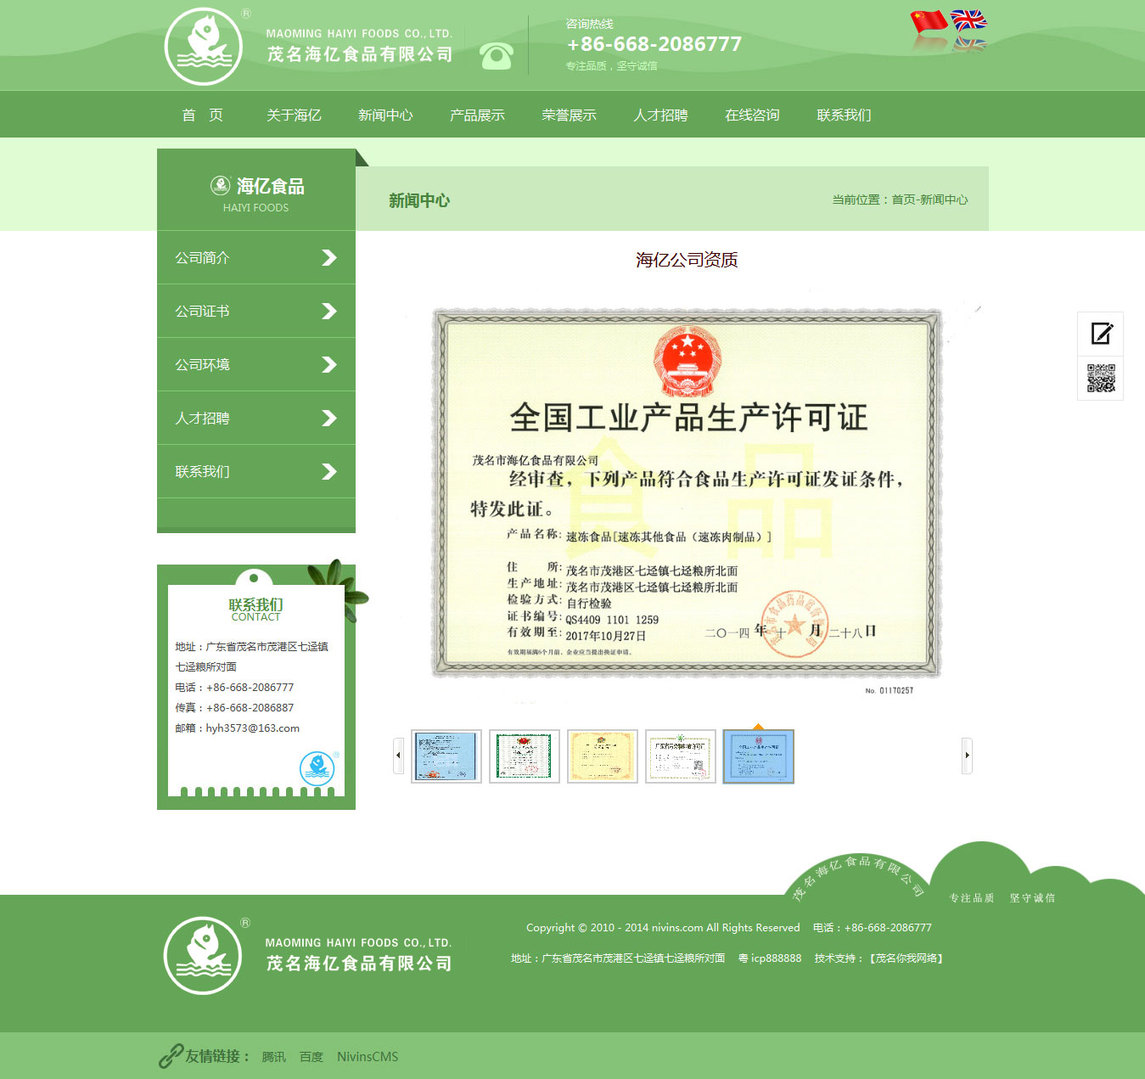Click the header fish logo

pyautogui.click(x=204, y=47)
